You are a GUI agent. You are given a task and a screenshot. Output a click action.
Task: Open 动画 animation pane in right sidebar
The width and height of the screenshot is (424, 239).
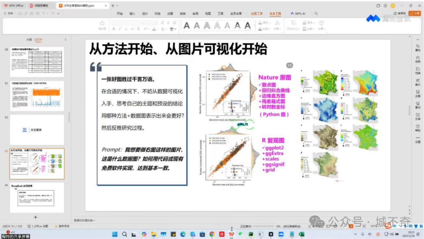pyautogui.click(x=418, y=59)
